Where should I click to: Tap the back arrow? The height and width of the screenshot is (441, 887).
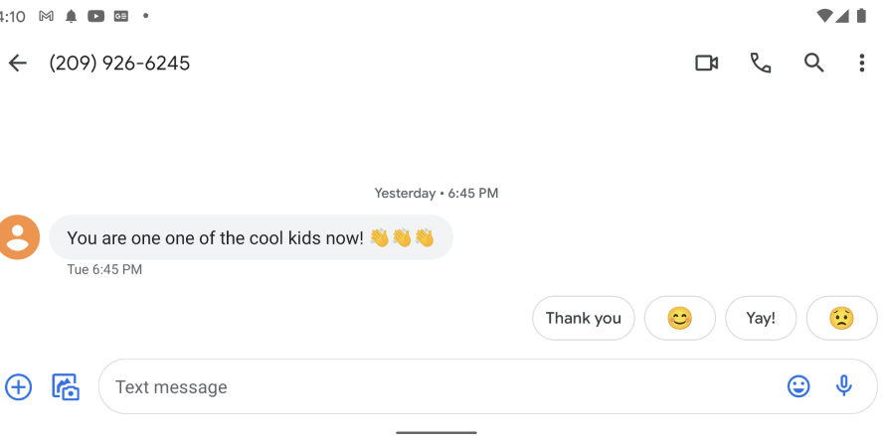[17, 64]
